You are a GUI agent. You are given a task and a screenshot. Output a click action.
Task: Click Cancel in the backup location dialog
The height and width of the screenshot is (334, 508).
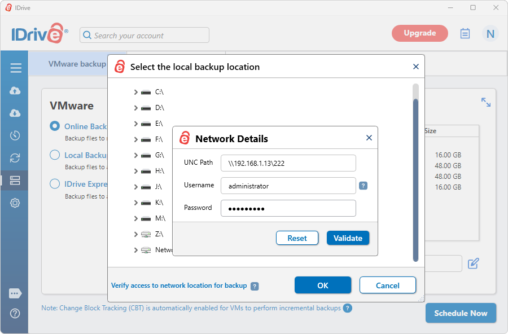[x=387, y=285]
